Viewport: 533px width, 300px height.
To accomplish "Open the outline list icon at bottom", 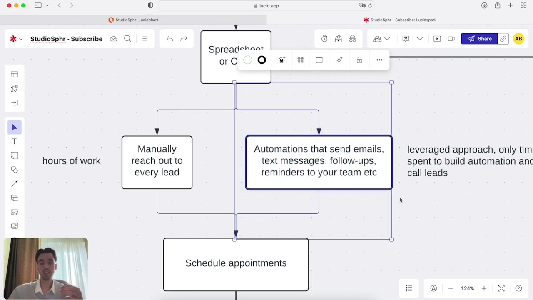I will pyautogui.click(x=409, y=288).
